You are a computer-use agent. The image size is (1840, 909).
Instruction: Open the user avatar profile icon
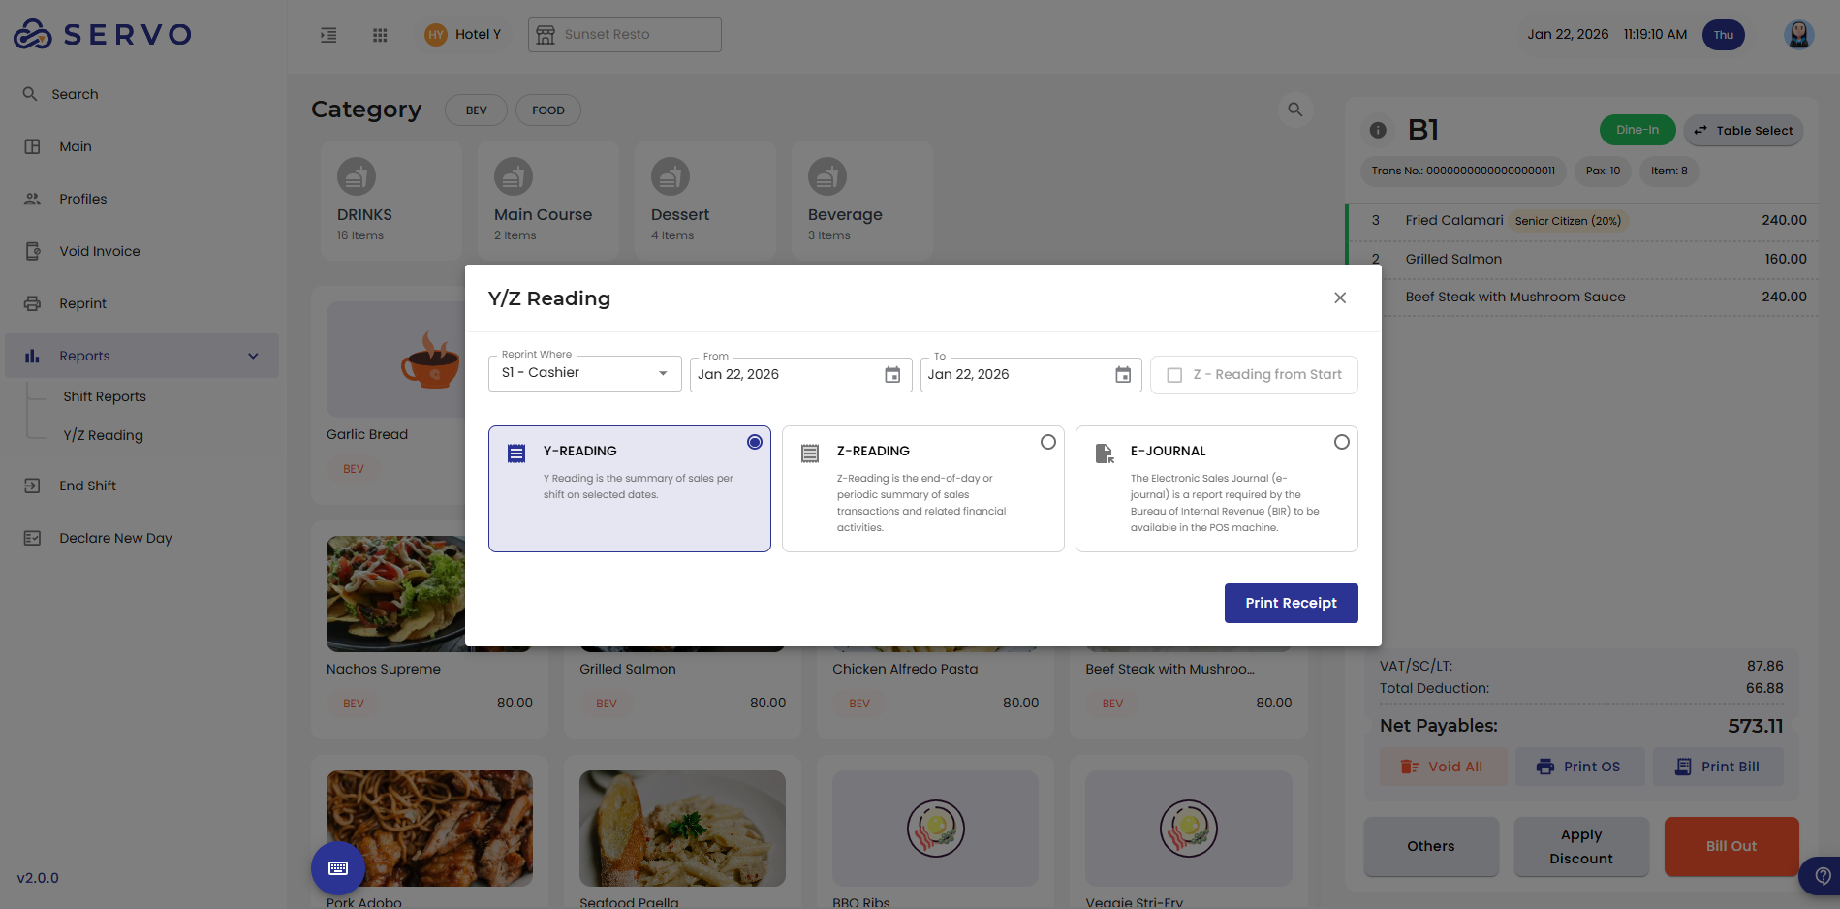pos(1798,35)
